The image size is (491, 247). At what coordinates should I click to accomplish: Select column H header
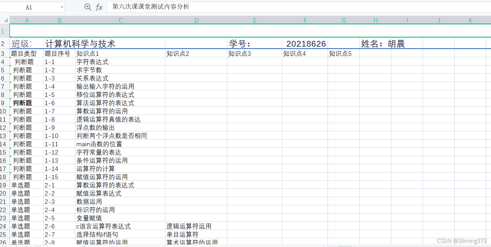tap(375, 20)
